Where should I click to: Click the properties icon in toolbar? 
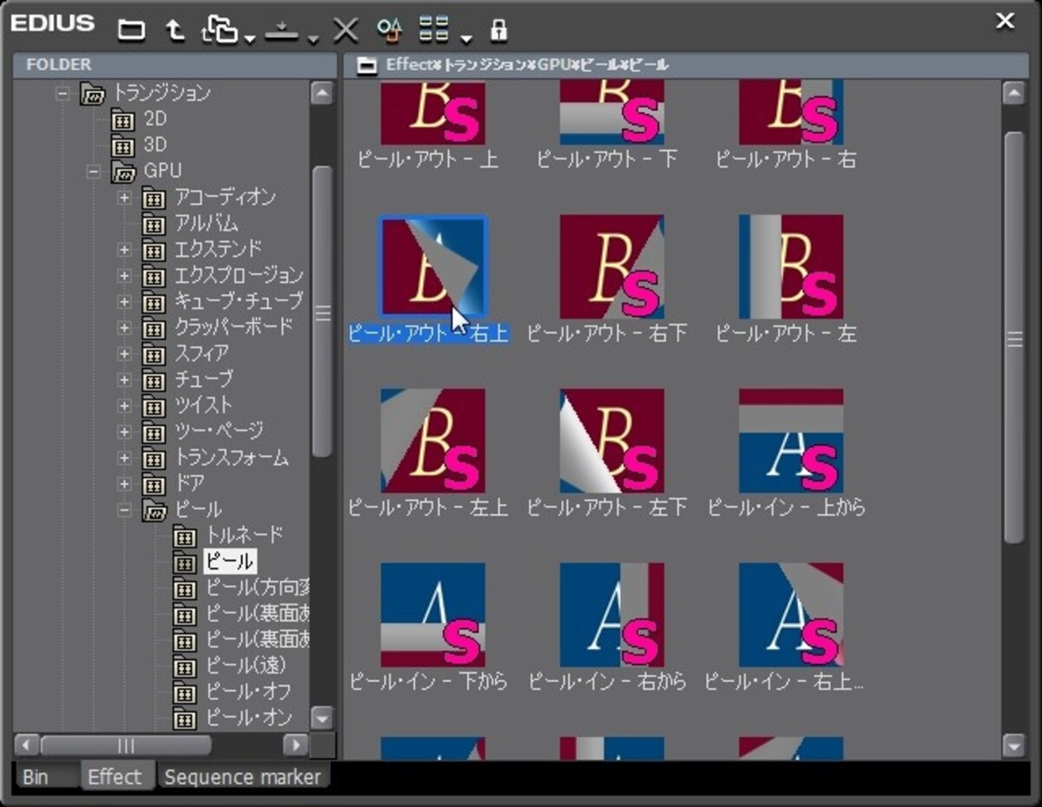[389, 30]
